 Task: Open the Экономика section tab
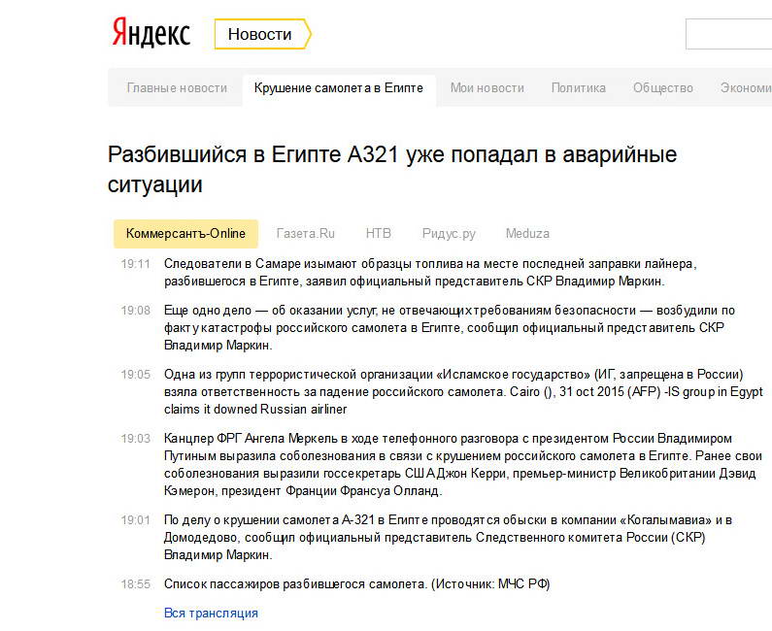[x=746, y=88]
